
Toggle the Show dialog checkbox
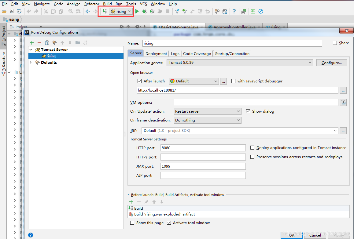(x=248, y=111)
